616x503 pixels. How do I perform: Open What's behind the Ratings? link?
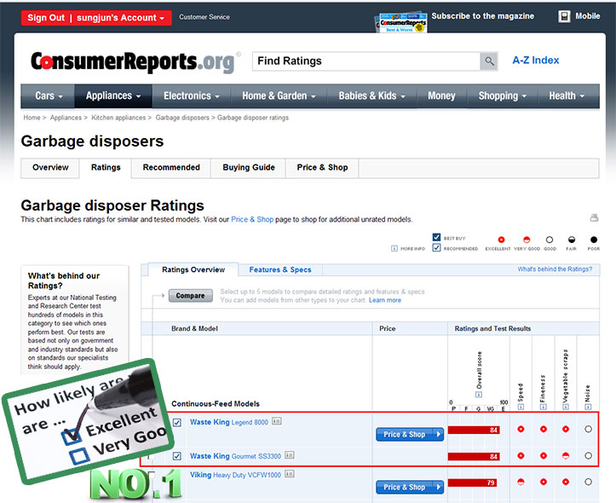(555, 269)
